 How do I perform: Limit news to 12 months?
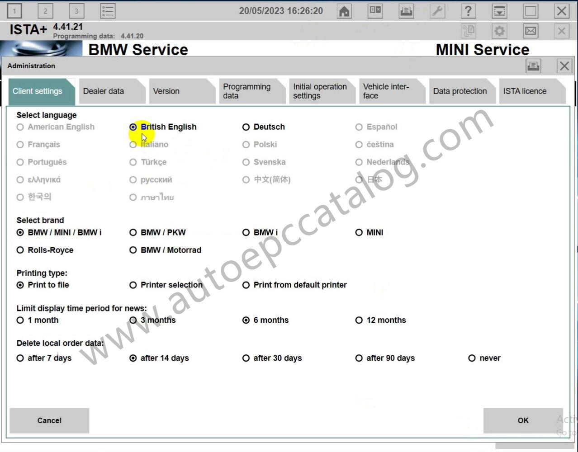[381, 320]
